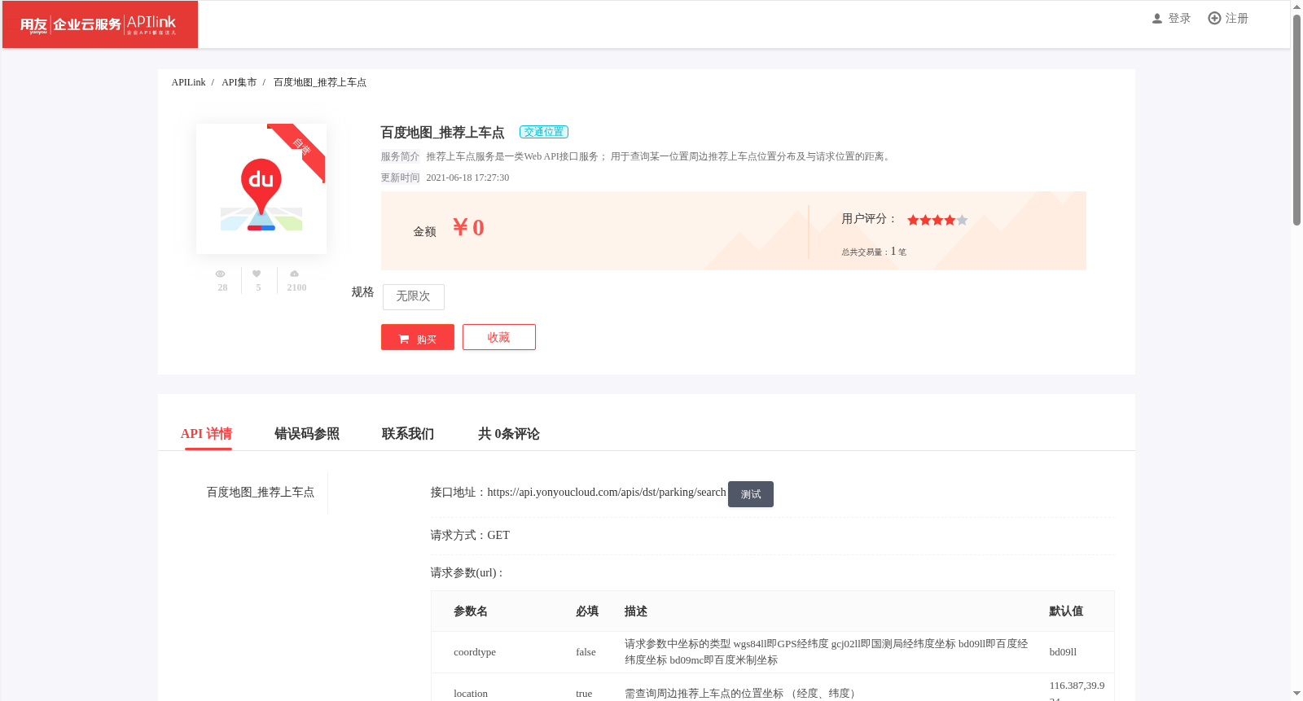
Task: Click the interface URL text
Action: tap(607, 493)
